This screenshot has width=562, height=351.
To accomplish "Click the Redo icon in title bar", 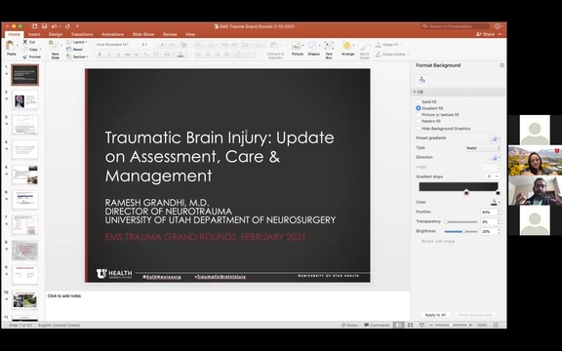I will (x=67, y=26).
